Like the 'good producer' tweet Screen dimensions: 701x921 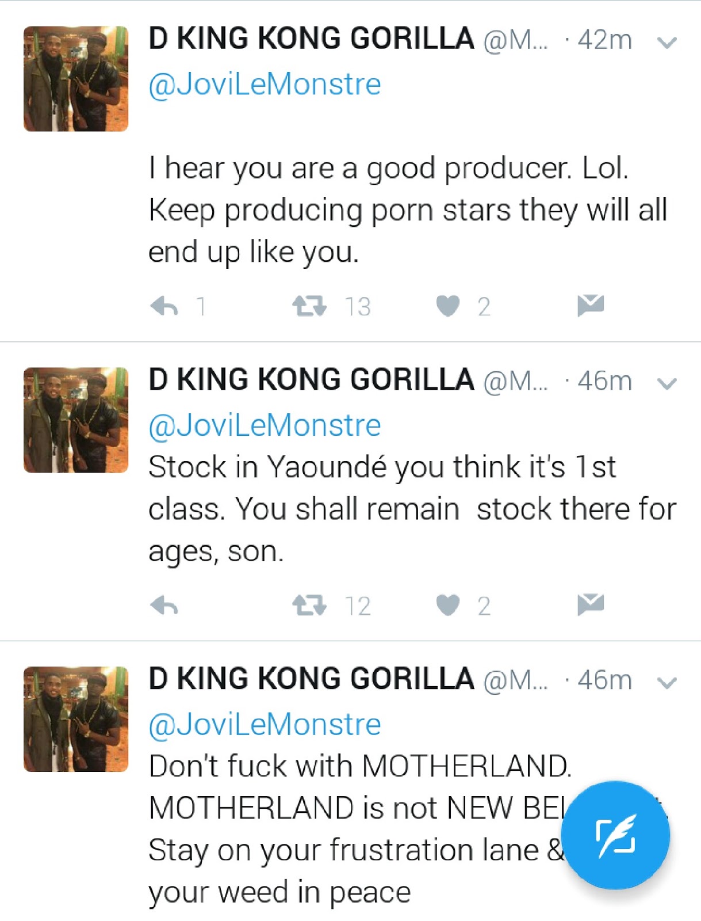click(448, 306)
